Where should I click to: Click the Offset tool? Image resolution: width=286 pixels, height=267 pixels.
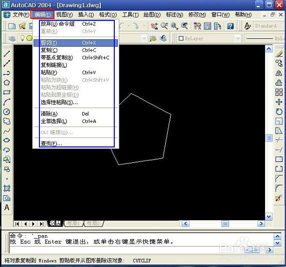point(279,83)
